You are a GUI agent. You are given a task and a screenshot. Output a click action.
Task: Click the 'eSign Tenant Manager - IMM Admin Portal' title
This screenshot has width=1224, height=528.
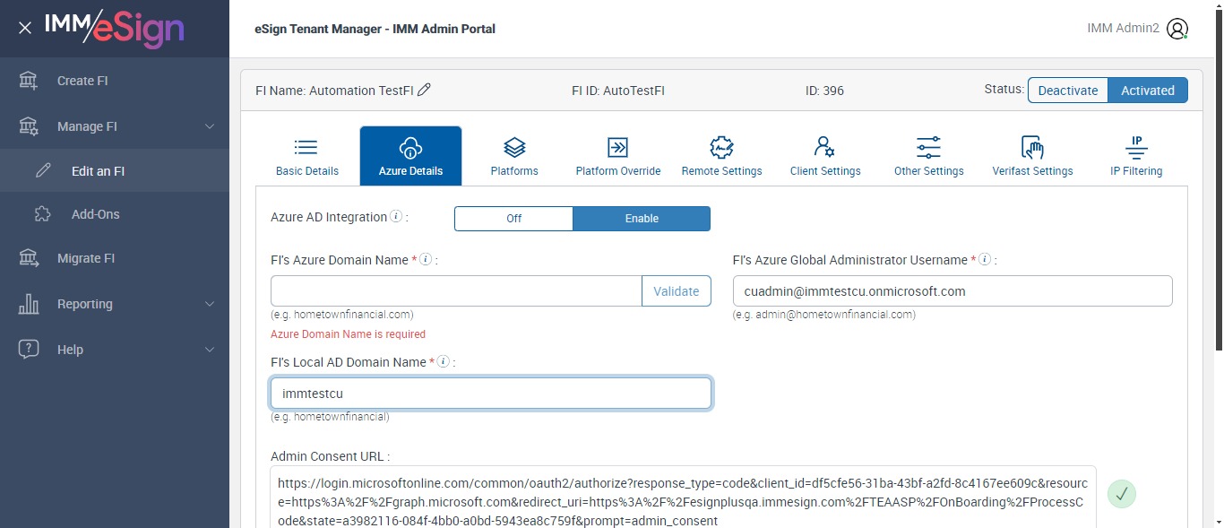[375, 29]
